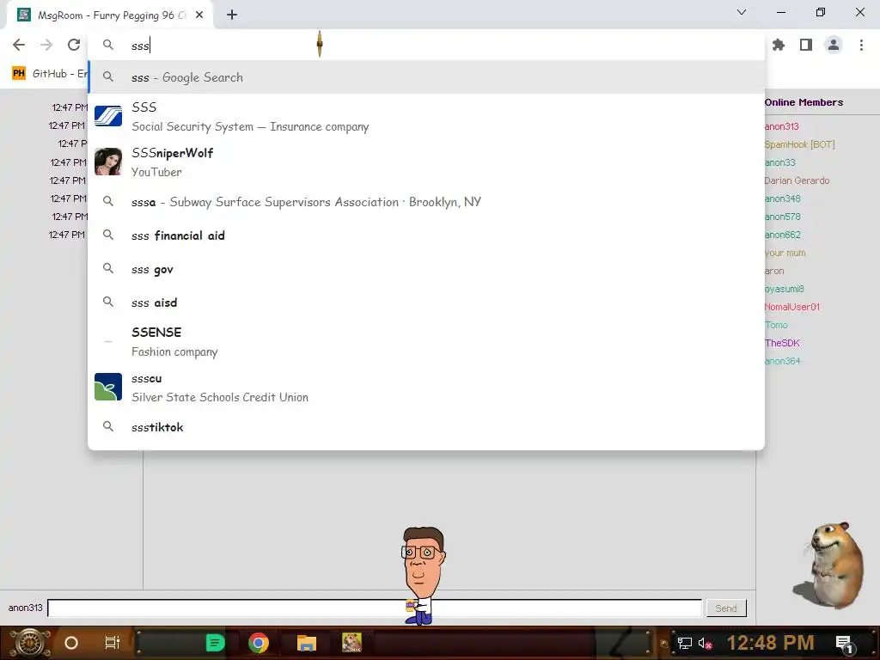Go back using the browser back arrow
Viewport: 880px width, 660px height.
click(x=19, y=45)
